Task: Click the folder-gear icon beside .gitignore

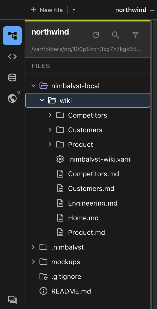Action: point(43,277)
